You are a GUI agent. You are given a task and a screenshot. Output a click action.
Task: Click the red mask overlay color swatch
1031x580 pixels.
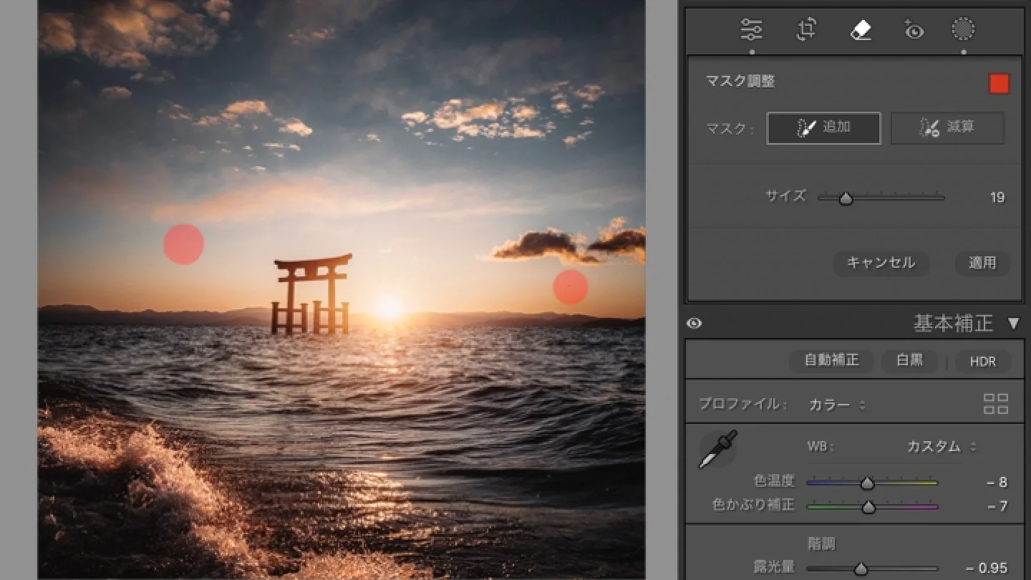[999, 84]
